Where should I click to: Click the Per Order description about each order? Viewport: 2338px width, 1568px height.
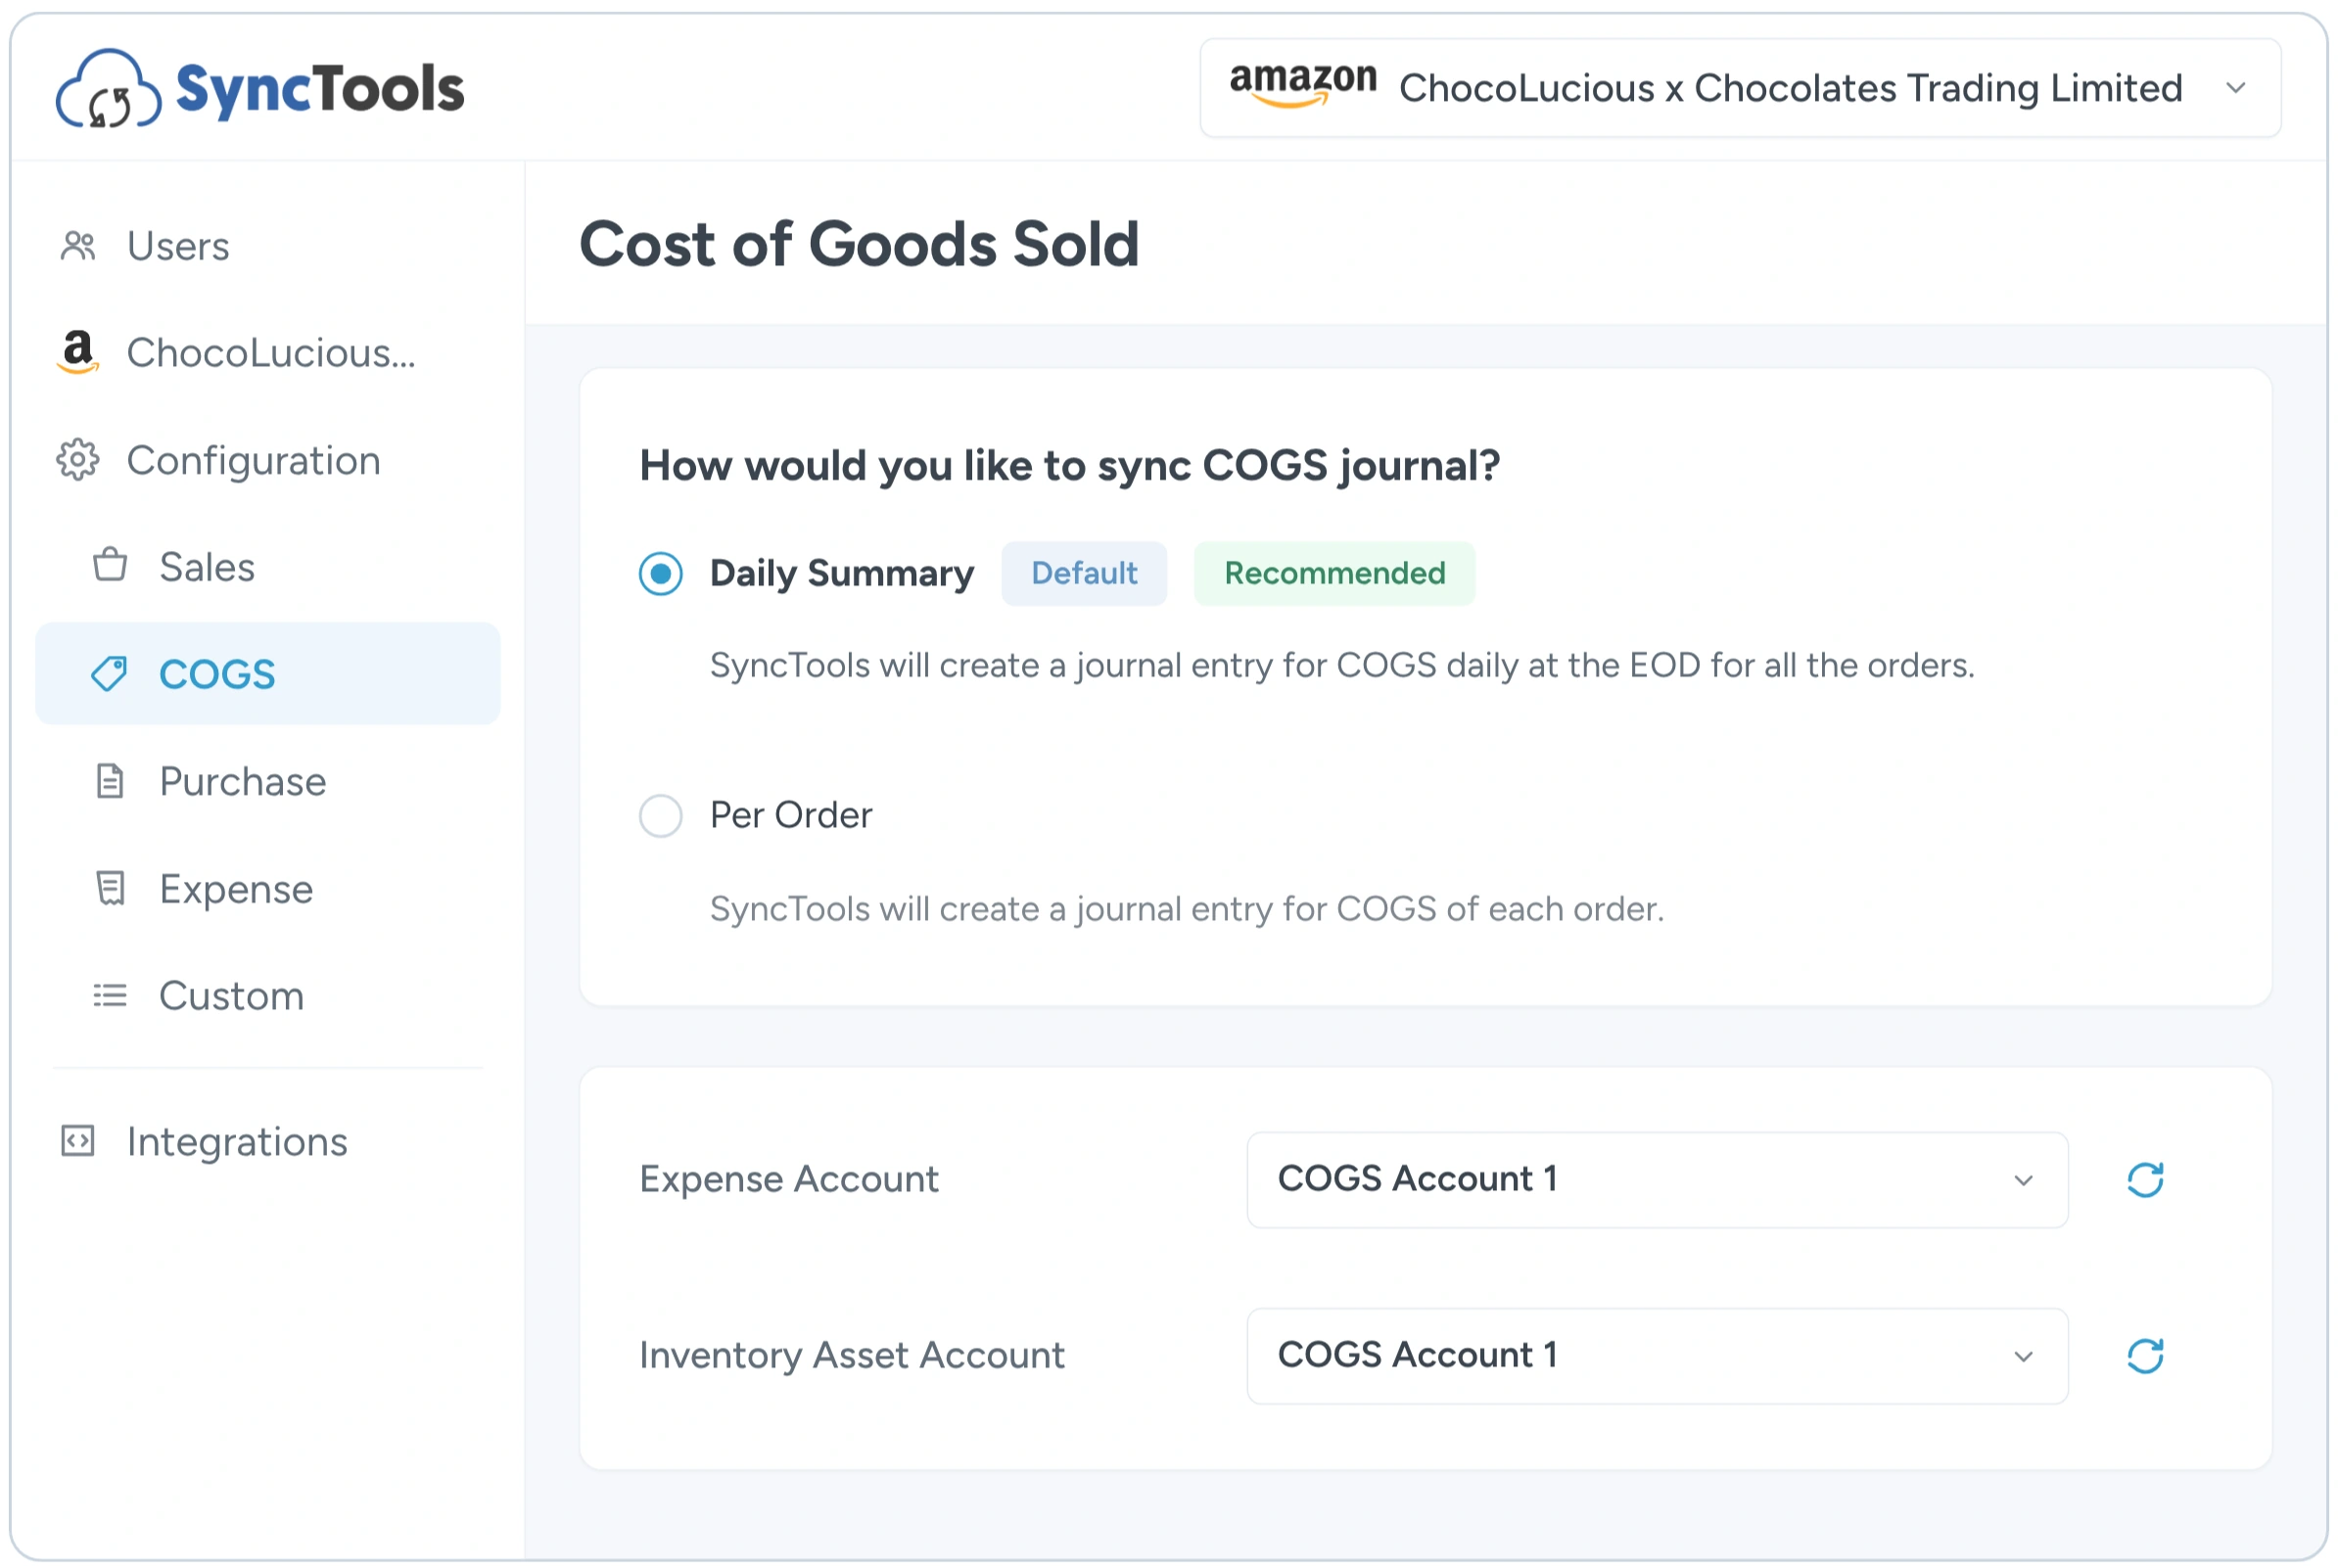pyautogui.click(x=1187, y=909)
